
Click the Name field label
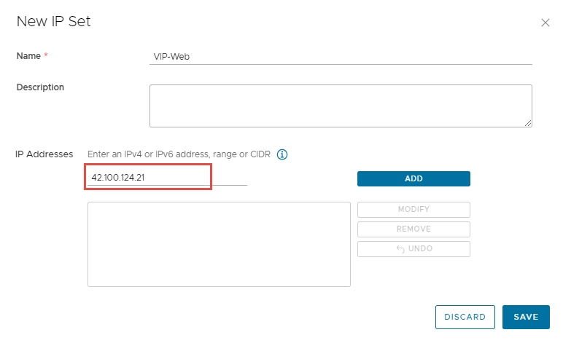[28, 56]
